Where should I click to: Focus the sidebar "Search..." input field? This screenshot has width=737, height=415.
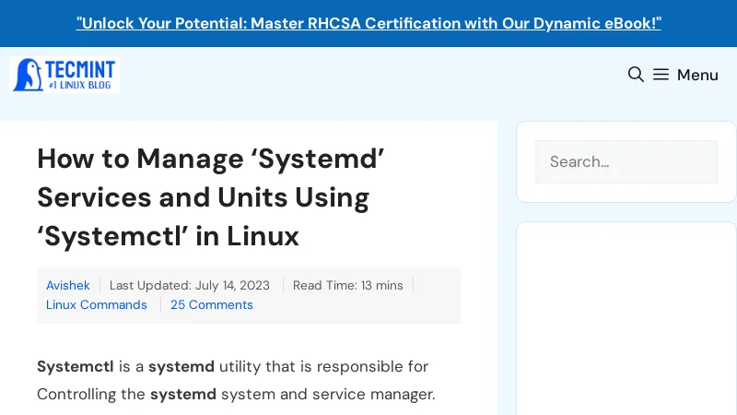(626, 161)
